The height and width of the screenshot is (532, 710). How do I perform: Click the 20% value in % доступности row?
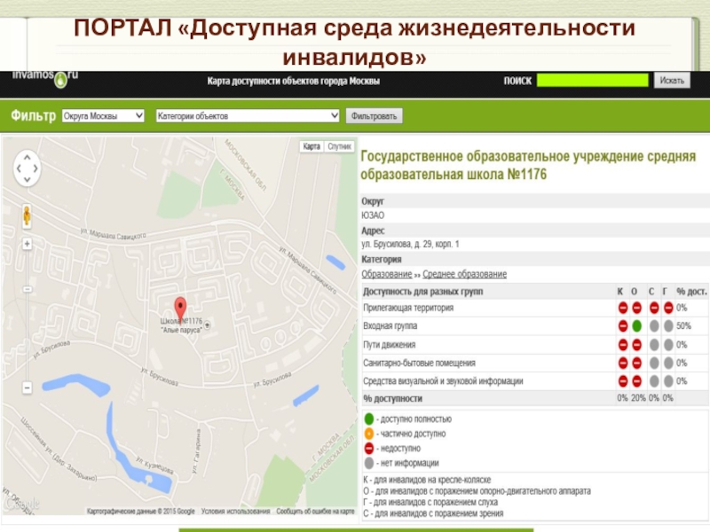pyautogui.click(x=638, y=398)
